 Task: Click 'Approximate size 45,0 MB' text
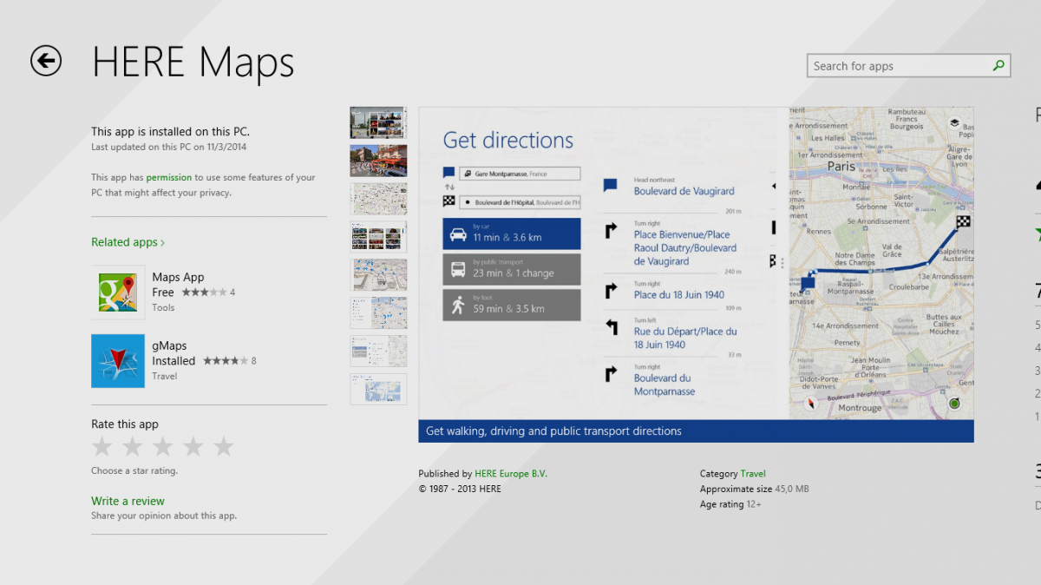(755, 490)
